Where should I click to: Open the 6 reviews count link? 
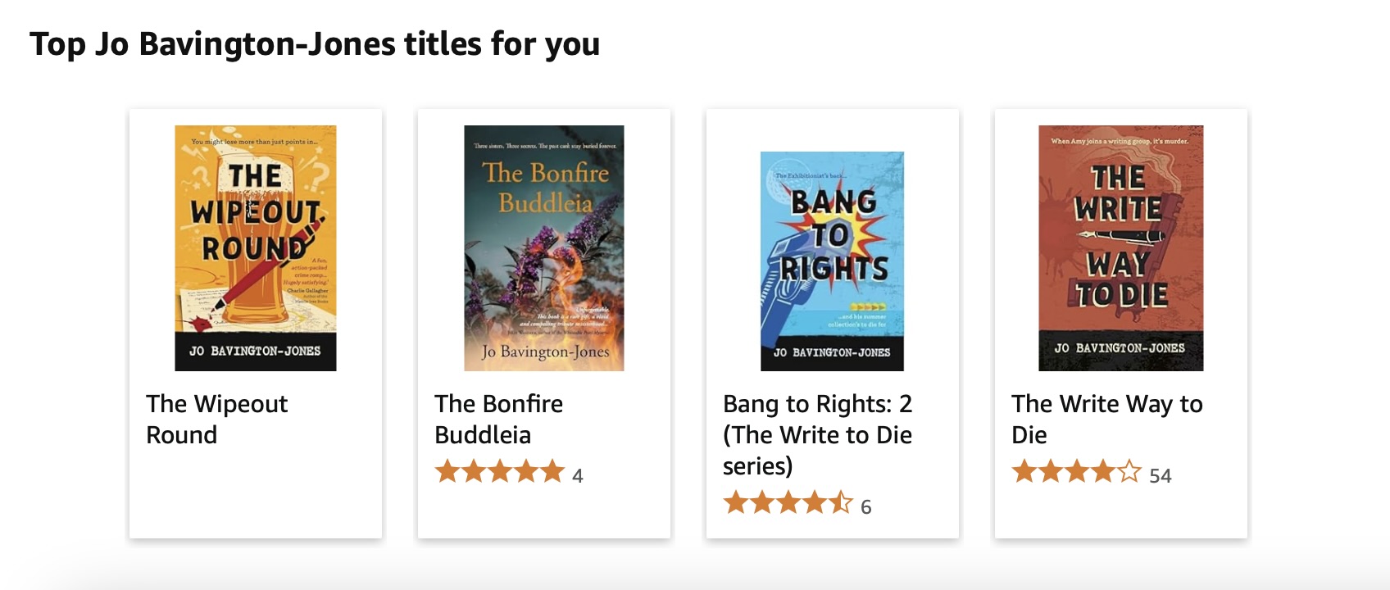coord(866,507)
